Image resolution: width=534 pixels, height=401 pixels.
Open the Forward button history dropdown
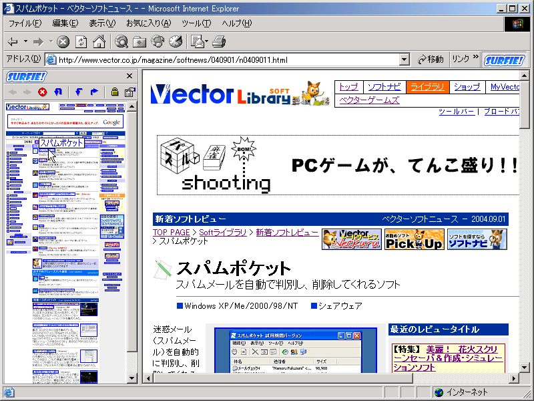coord(51,41)
